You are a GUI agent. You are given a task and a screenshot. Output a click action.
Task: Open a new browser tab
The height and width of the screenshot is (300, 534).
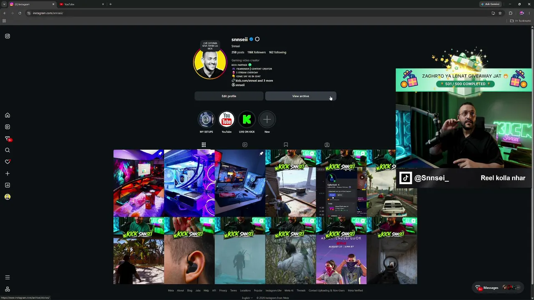pyautogui.click(x=111, y=4)
